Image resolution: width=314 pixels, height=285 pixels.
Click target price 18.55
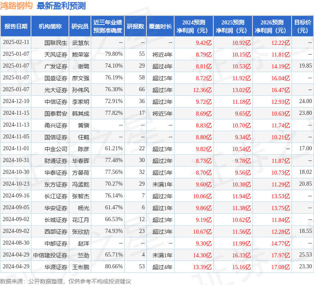pos(305,231)
